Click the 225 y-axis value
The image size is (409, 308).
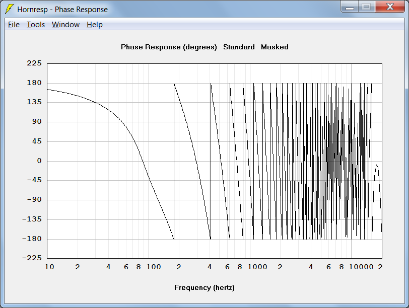34,63
